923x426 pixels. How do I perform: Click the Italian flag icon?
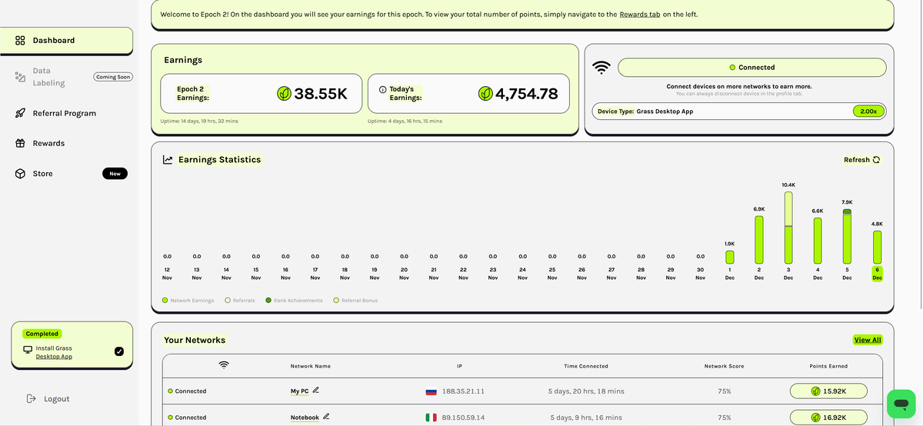click(432, 418)
